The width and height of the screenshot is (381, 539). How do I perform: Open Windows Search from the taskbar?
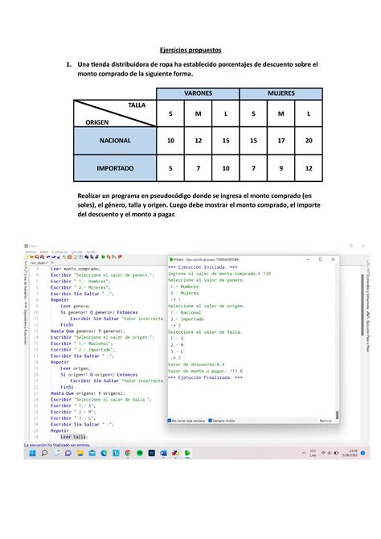pyautogui.click(x=44, y=453)
